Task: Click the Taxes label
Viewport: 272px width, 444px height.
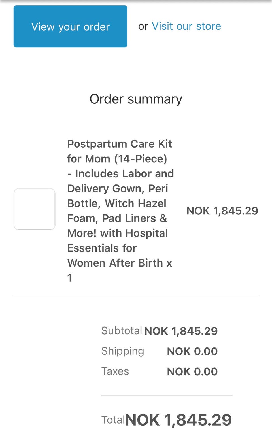Action: (115, 371)
